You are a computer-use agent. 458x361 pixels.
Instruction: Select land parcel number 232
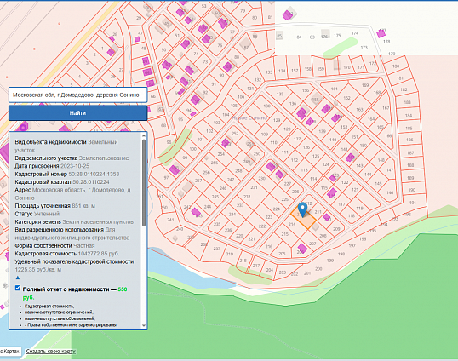[247, 197]
